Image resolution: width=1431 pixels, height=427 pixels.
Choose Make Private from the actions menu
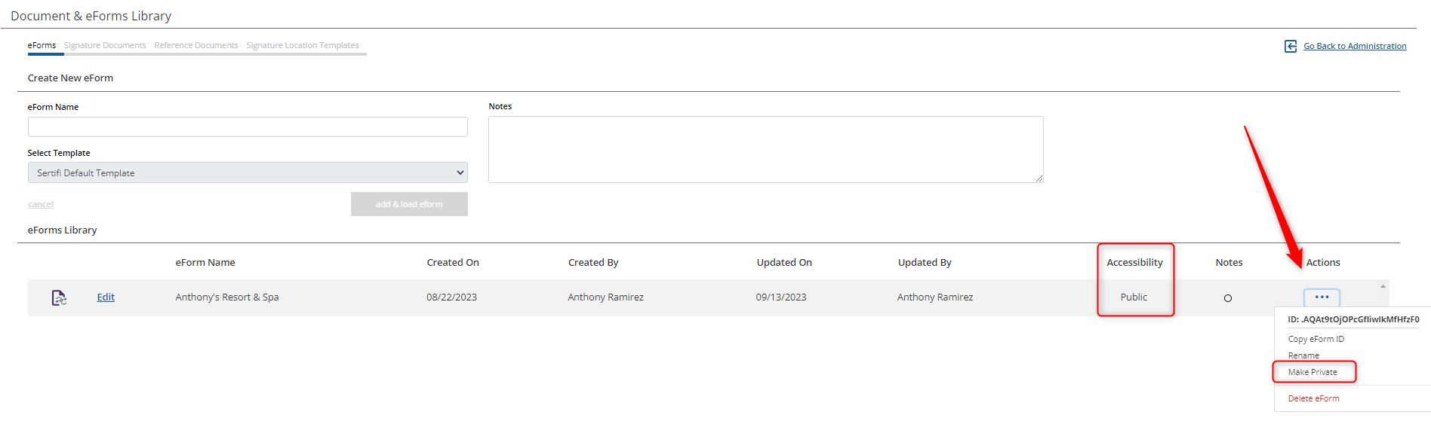click(1313, 372)
